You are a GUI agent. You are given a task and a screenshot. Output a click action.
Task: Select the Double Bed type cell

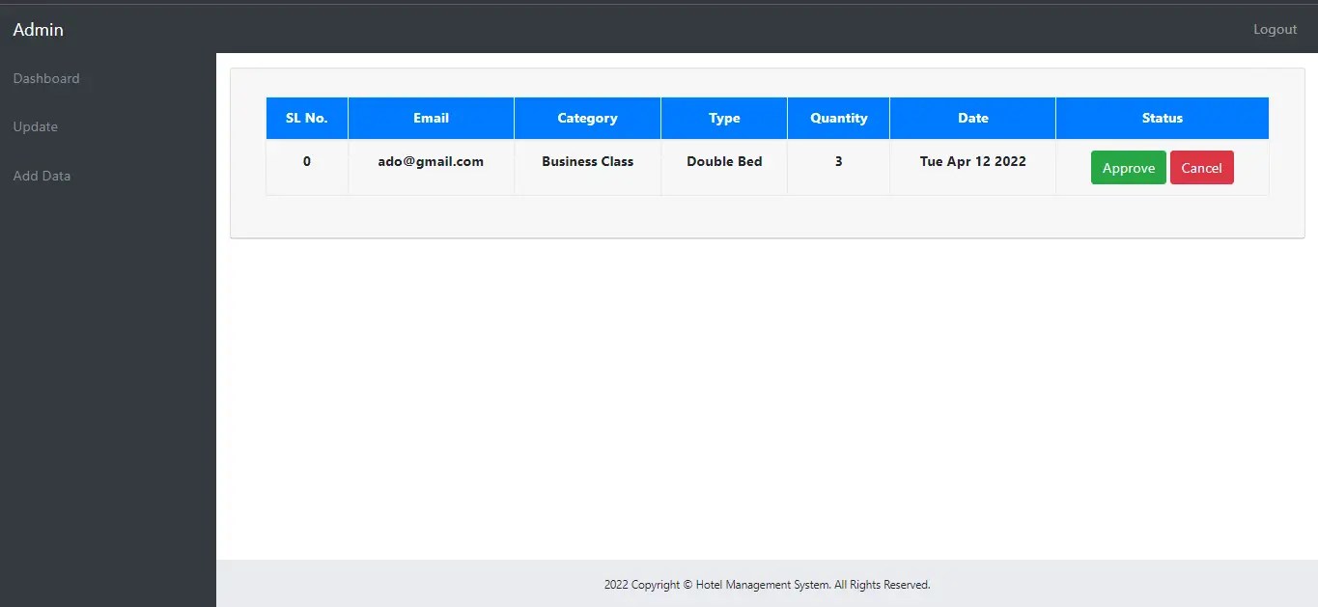click(x=724, y=161)
